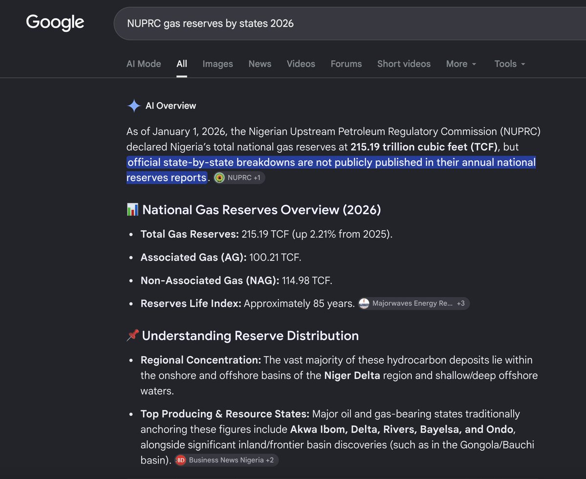Expand the More dropdown
The width and height of the screenshot is (586, 479).
pyautogui.click(x=461, y=64)
